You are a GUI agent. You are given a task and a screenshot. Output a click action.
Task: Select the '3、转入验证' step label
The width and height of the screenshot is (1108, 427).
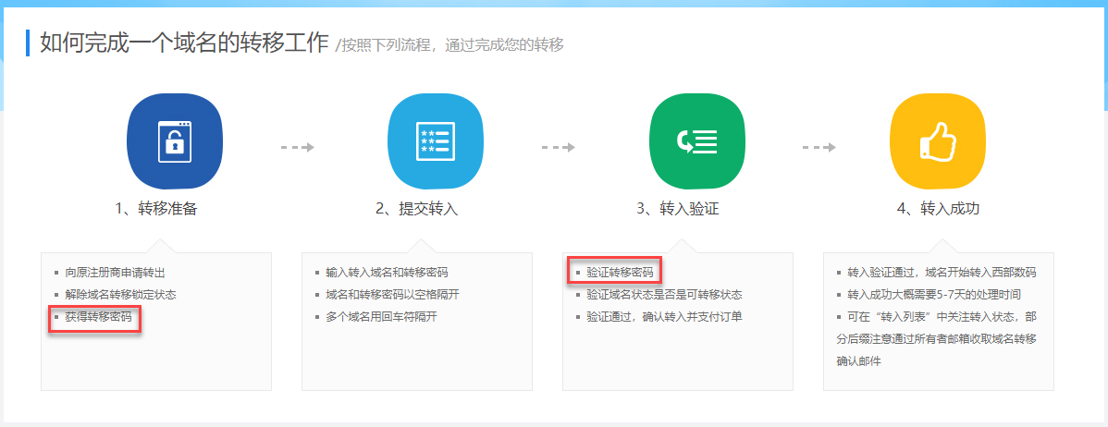(678, 209)
